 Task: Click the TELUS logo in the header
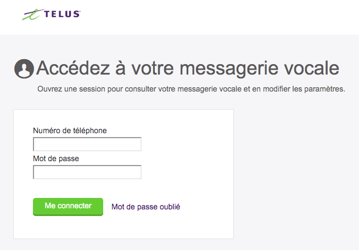pyautogui.click(x=51, y=14)
